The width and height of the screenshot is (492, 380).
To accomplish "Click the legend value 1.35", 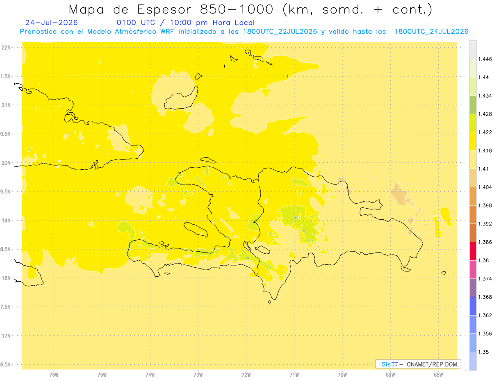I will click(484, 352).
